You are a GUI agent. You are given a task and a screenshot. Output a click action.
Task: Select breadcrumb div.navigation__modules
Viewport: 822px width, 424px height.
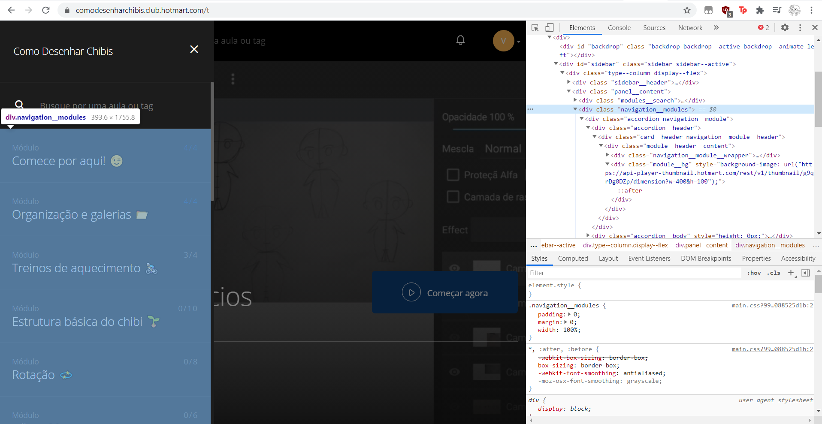coord(770,245)
